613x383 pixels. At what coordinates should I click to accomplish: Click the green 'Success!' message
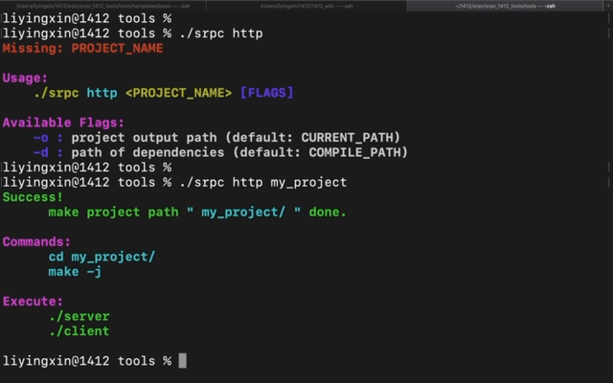33,197
